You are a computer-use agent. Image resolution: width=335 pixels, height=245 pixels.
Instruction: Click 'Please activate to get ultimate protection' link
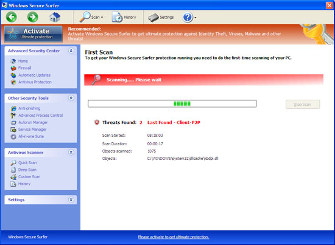[174, 237]
